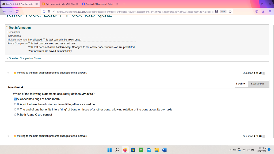This screenshot has width=274, height=154.
Task: Open the Firefox downloads panel
Action: tap(263, 11)
